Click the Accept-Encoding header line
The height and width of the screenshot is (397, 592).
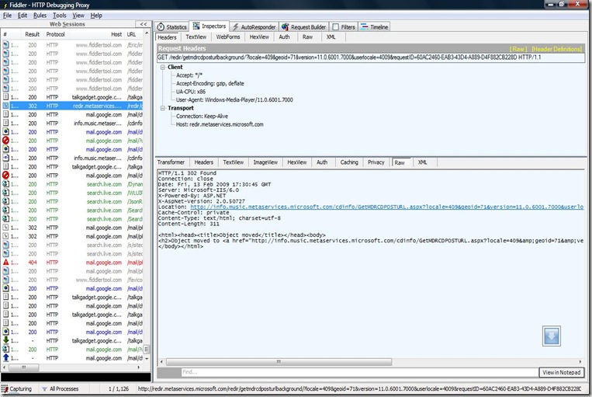[210, 84]
